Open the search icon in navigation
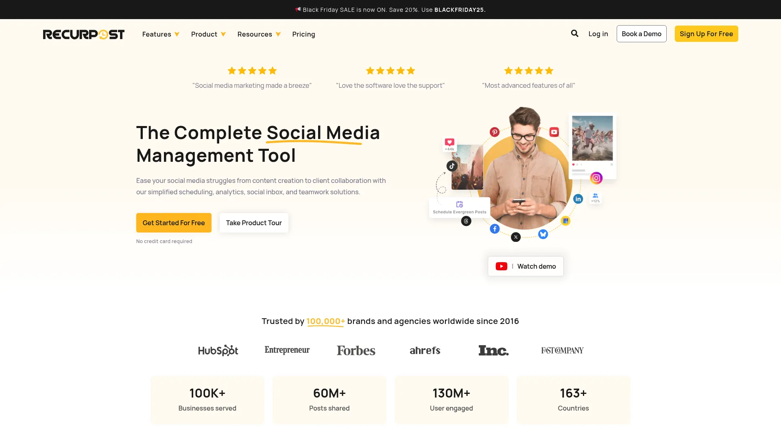Image resolution: width=781 pixels, height=439 pixels. coord(574,34)
